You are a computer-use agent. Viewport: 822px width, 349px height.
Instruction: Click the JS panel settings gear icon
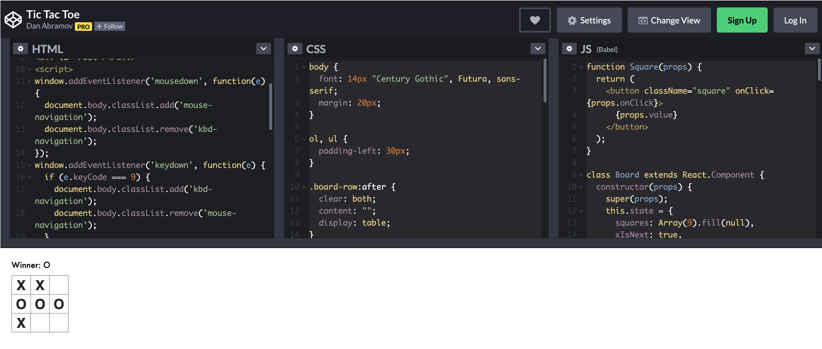point(569,49)
